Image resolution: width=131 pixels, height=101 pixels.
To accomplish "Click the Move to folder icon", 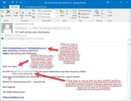I will (x=62, y=12).
